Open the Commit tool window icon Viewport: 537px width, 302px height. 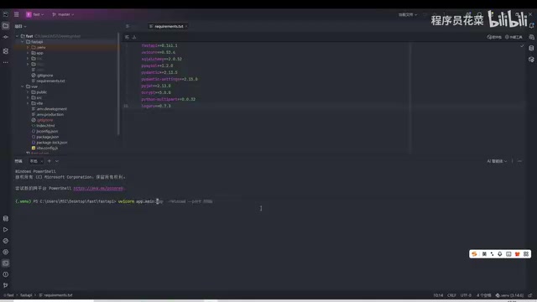point(6,37)
